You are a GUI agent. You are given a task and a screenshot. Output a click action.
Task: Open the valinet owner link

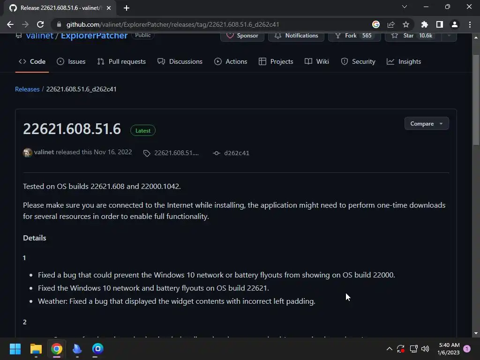40,36
